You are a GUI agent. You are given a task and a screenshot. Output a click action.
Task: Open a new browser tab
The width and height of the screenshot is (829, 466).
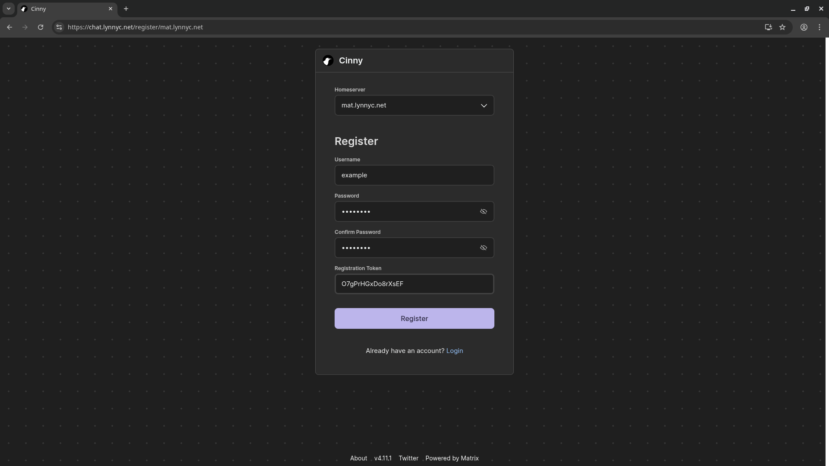(x=126, y=9)
